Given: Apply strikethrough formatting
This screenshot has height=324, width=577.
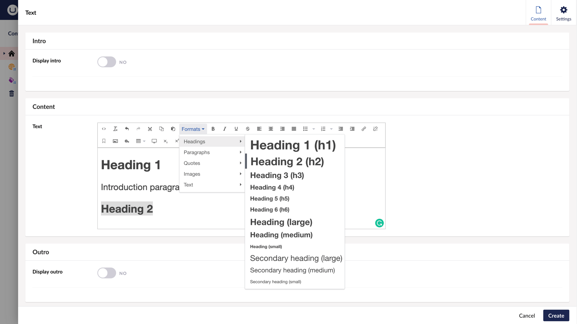Looking at the screenshot, I should click(x=248, y=129).
